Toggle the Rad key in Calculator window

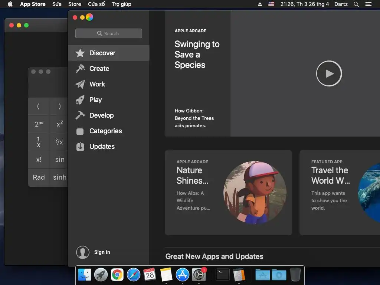tap(39, 177)
